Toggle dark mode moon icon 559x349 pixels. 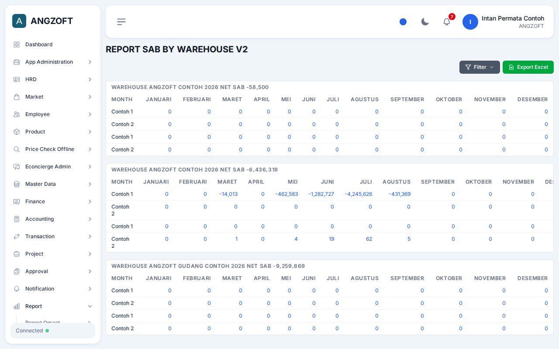tap(425, 22)
